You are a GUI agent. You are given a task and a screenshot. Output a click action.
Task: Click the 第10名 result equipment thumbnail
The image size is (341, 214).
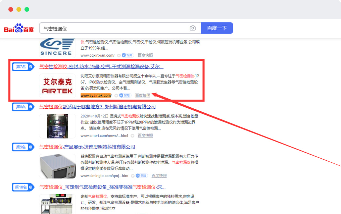57,204
